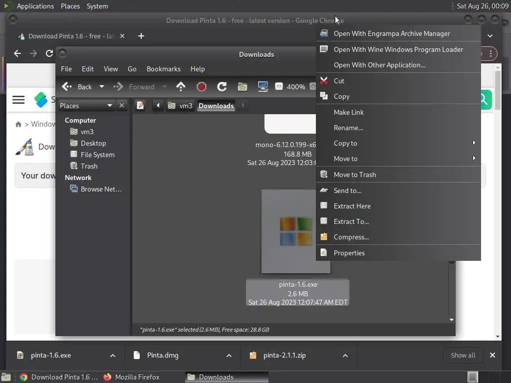
Task: Choose Open With Wine Windows Program Loader
Action: click(x=398, y=49)
